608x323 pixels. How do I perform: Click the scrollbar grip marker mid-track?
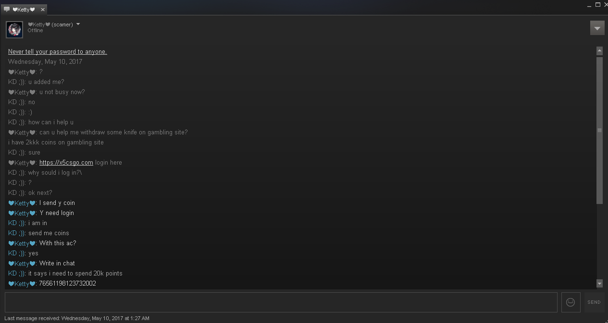click(x=599, y=130)
